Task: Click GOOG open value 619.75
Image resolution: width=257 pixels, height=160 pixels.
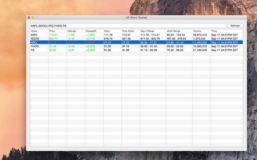Action: click(108, 39)
